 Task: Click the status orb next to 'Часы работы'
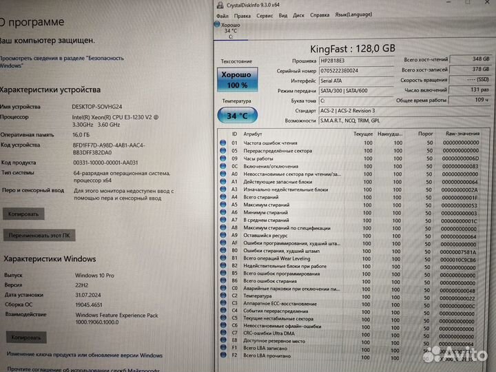pyautogui.click(x=223, y=158)
